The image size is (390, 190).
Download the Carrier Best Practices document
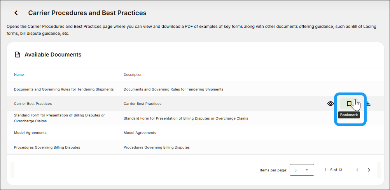tap(369, 104)
